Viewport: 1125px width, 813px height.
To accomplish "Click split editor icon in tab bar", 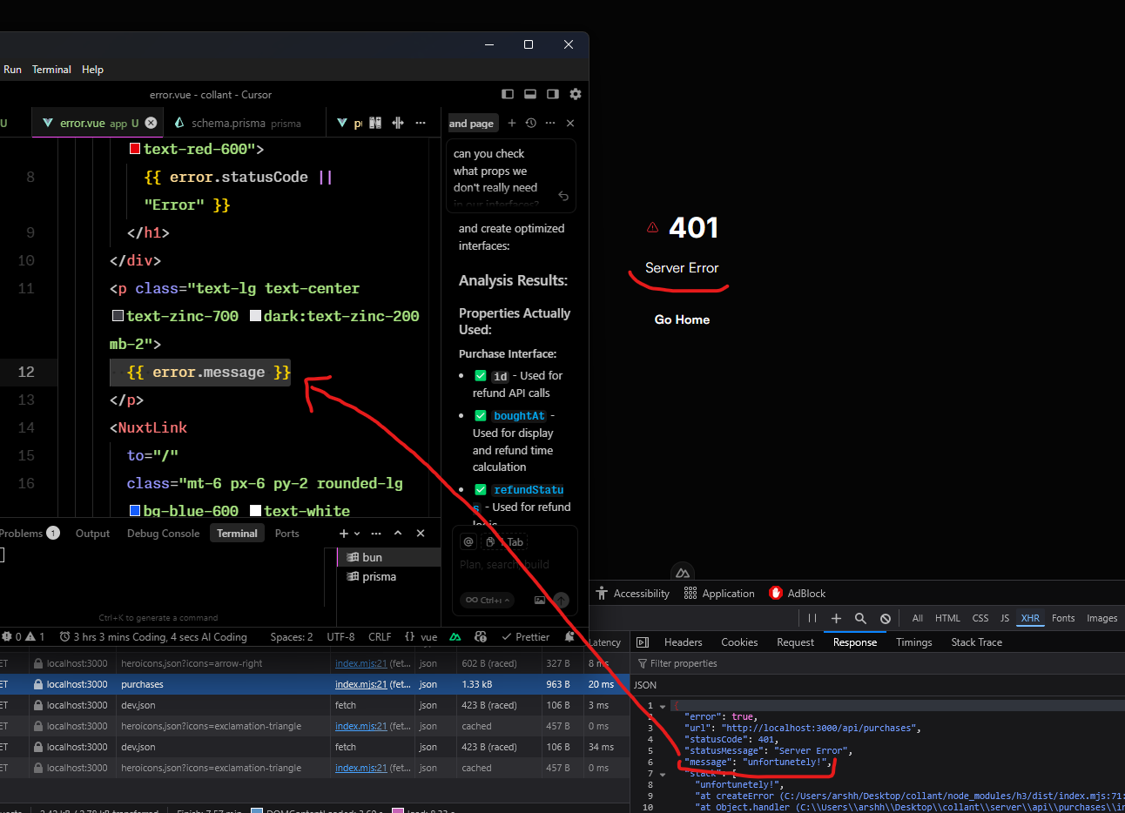I will point(398,123).
